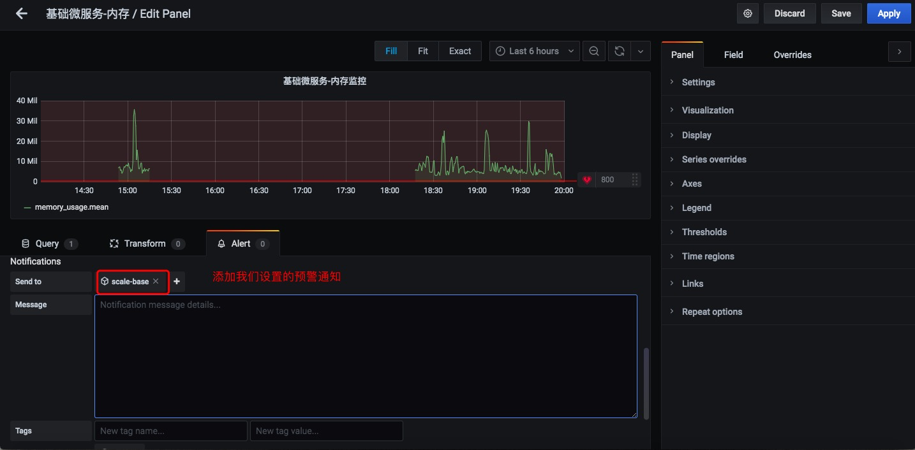Switch to the Field tab
The height and width of the screenshot is (450, 915).
pyautogui.click(x=733, y=55)
